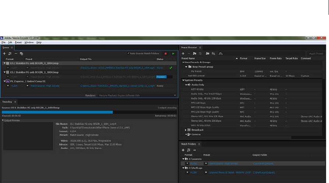Viewport: 329px width, 183px height.
Task: Collapse the Audio Only preset group
Action: point(186,85)
